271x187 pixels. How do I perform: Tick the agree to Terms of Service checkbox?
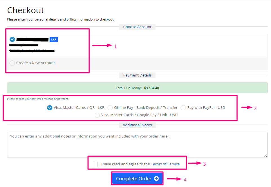pyautogui.click(x=95, y=164)
